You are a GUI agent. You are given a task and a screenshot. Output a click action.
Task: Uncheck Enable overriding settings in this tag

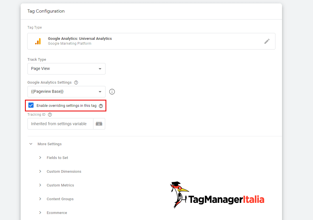31,105
